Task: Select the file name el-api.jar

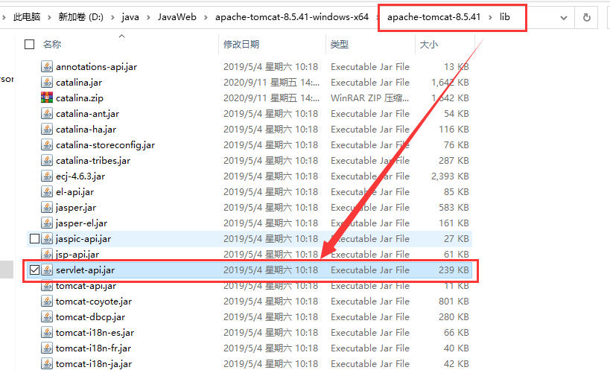Action: coord(75,192)
